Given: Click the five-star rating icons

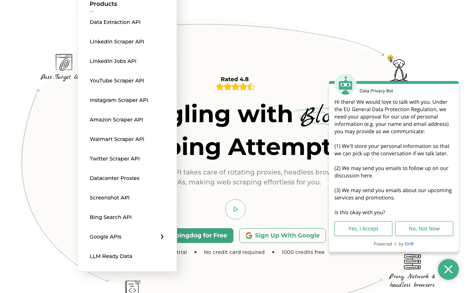Looking at the screenshot, I should tap(235, 87).
